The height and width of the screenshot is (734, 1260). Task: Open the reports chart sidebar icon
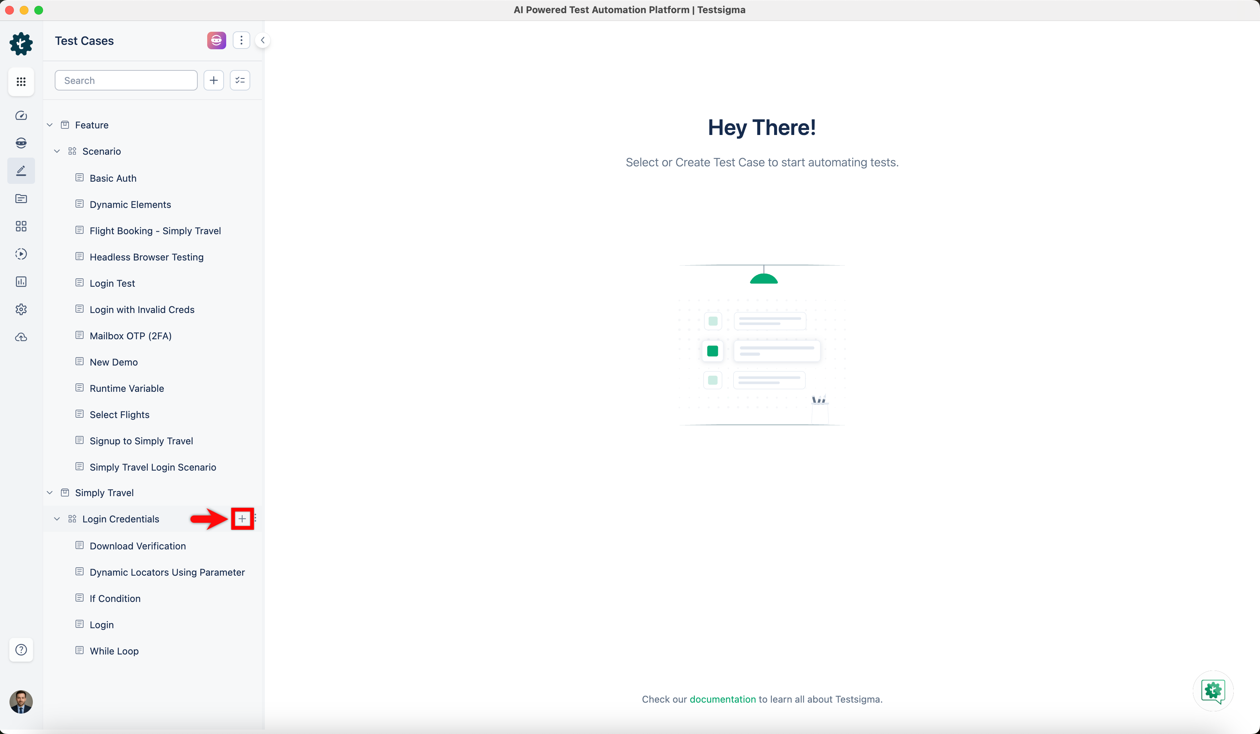pyautogui.click(x=21, y=282)
